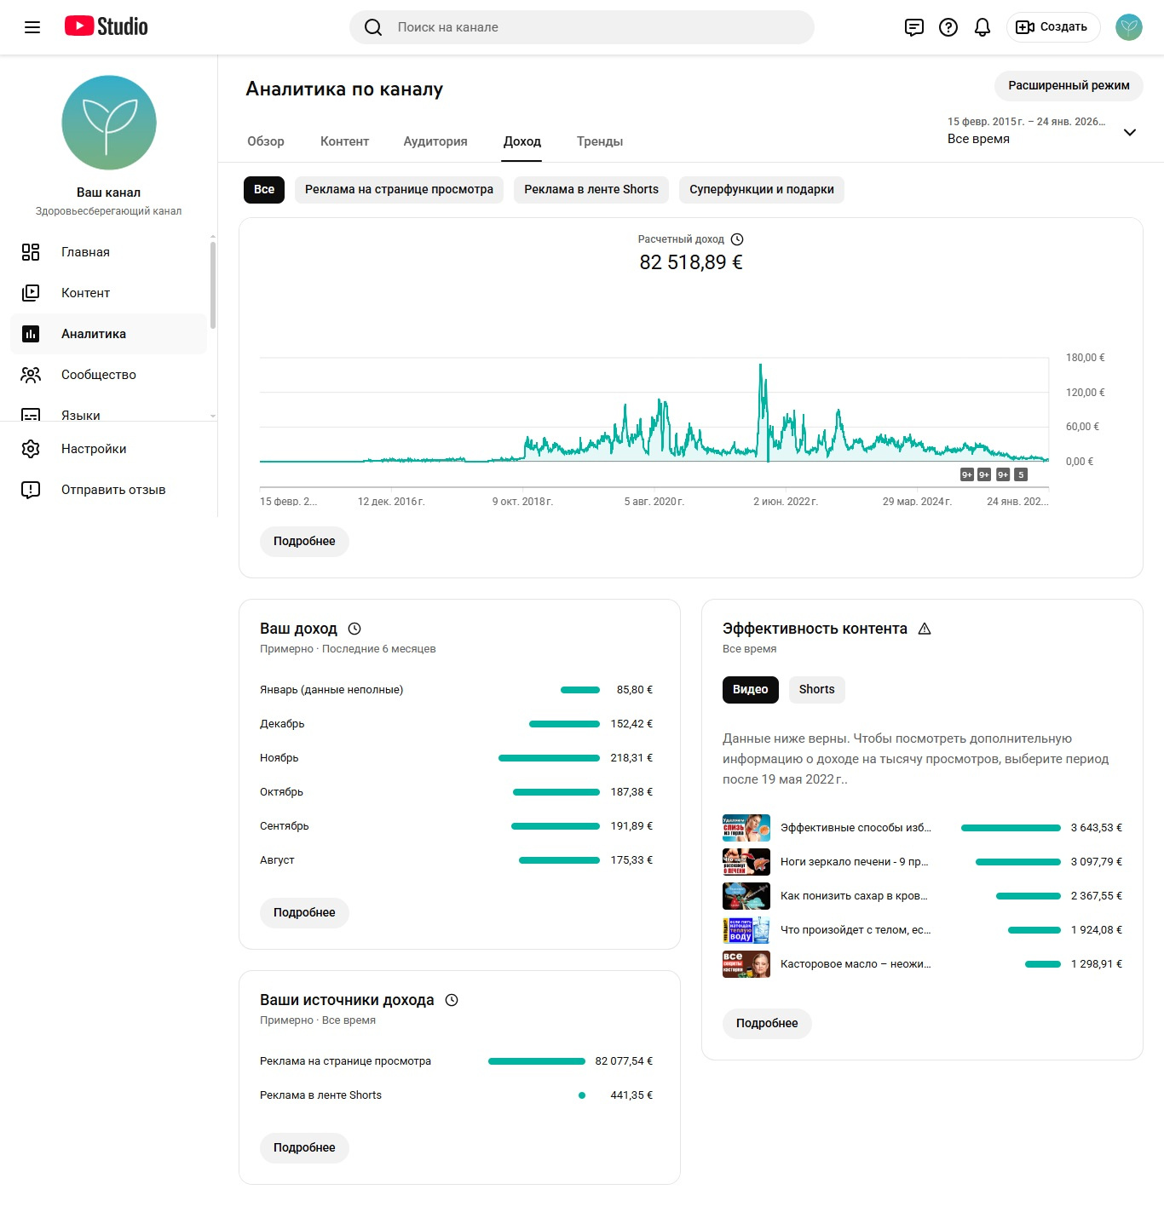Click Подробнее under the revenue chart
Viewport: 1164px width, 1224px height.
304,542
